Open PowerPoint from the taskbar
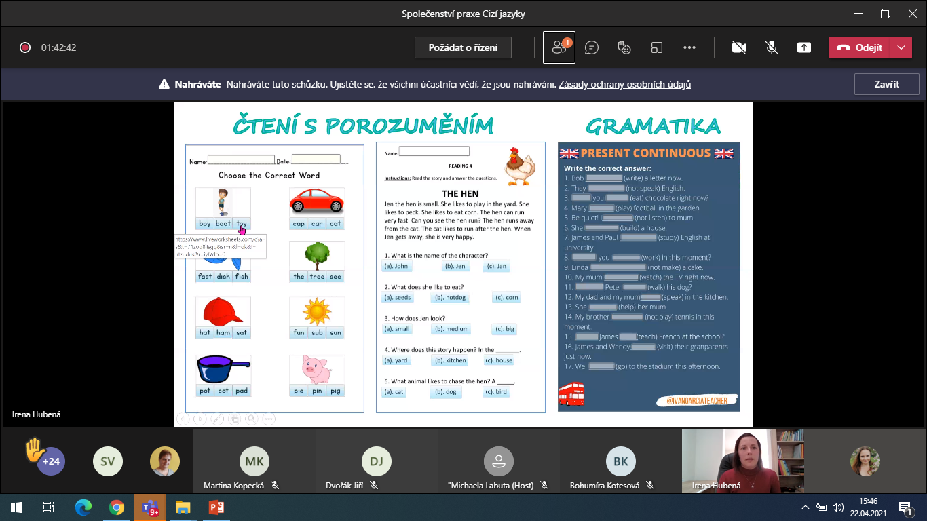The width and height of the screenshot is (927, 521). pyautogui.click(x=216, y=507)
